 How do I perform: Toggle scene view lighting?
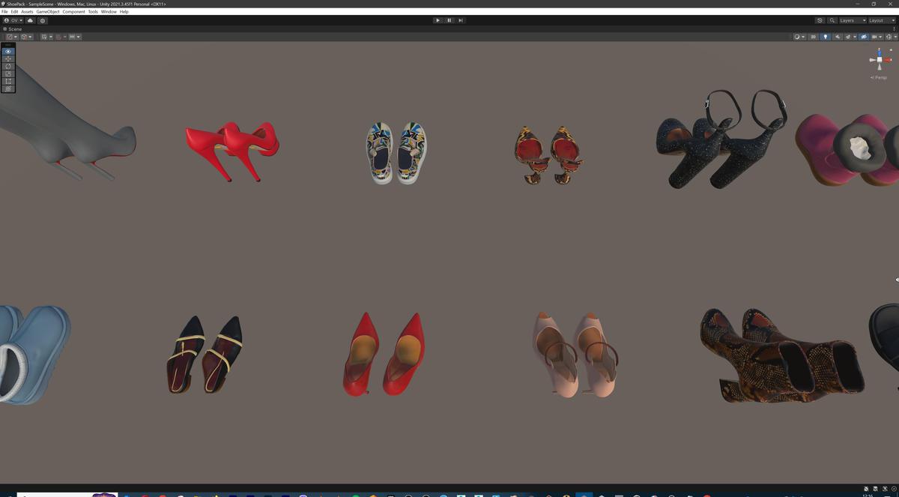[826, 36]
